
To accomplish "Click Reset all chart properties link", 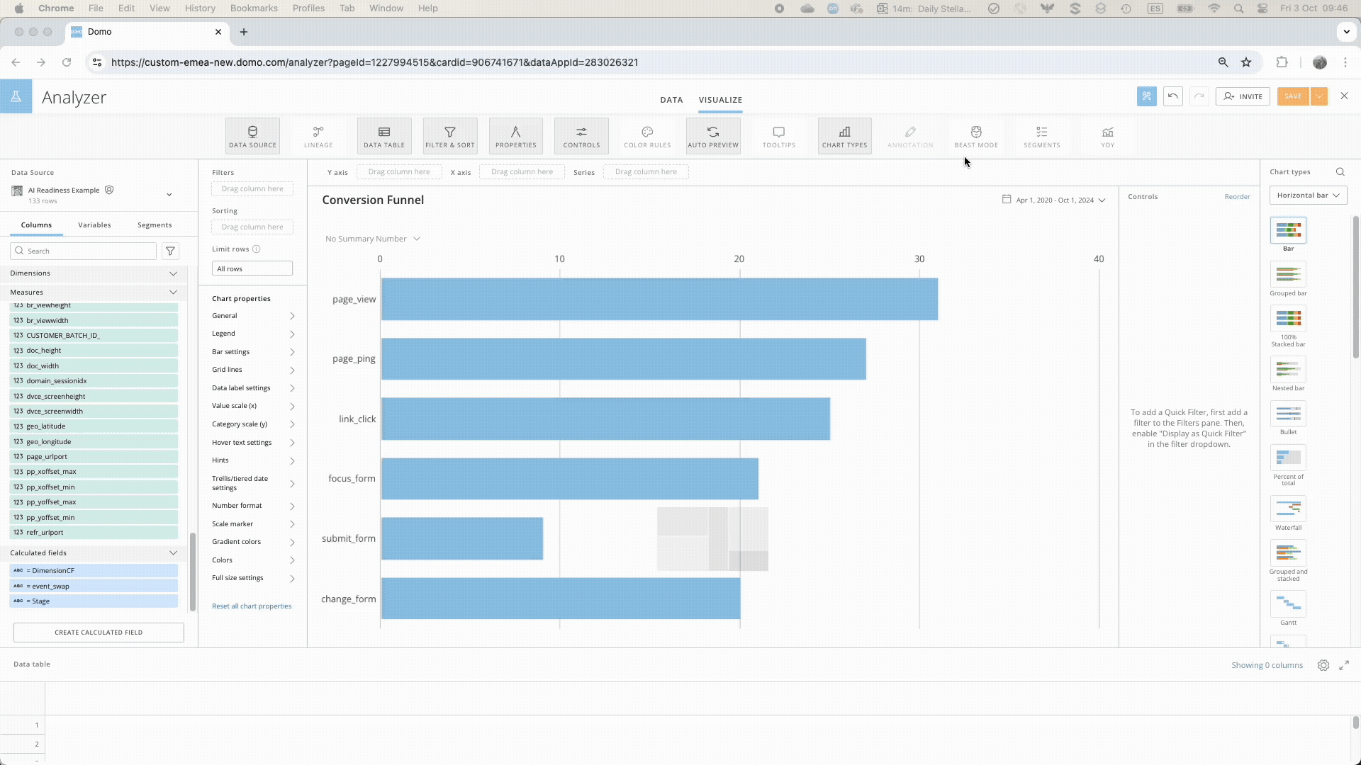I will [251, 606].
